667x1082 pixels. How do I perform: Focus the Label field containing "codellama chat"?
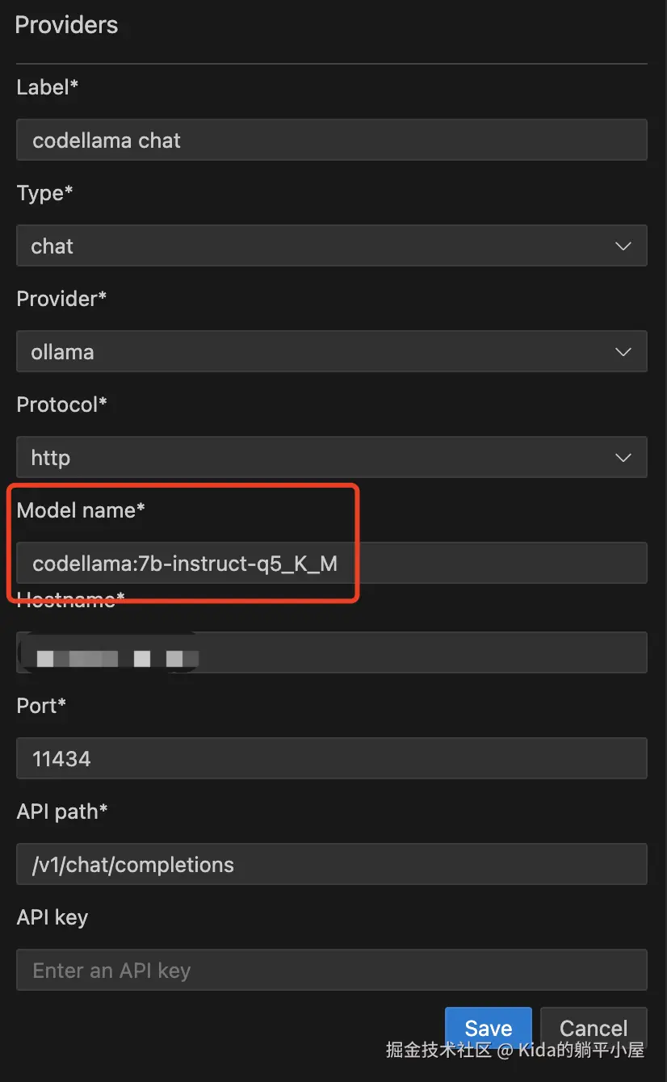click(331, 140)
